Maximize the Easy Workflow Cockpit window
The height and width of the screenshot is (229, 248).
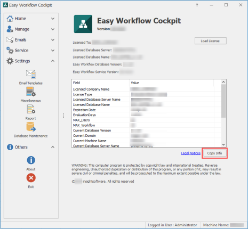point(226,5)
